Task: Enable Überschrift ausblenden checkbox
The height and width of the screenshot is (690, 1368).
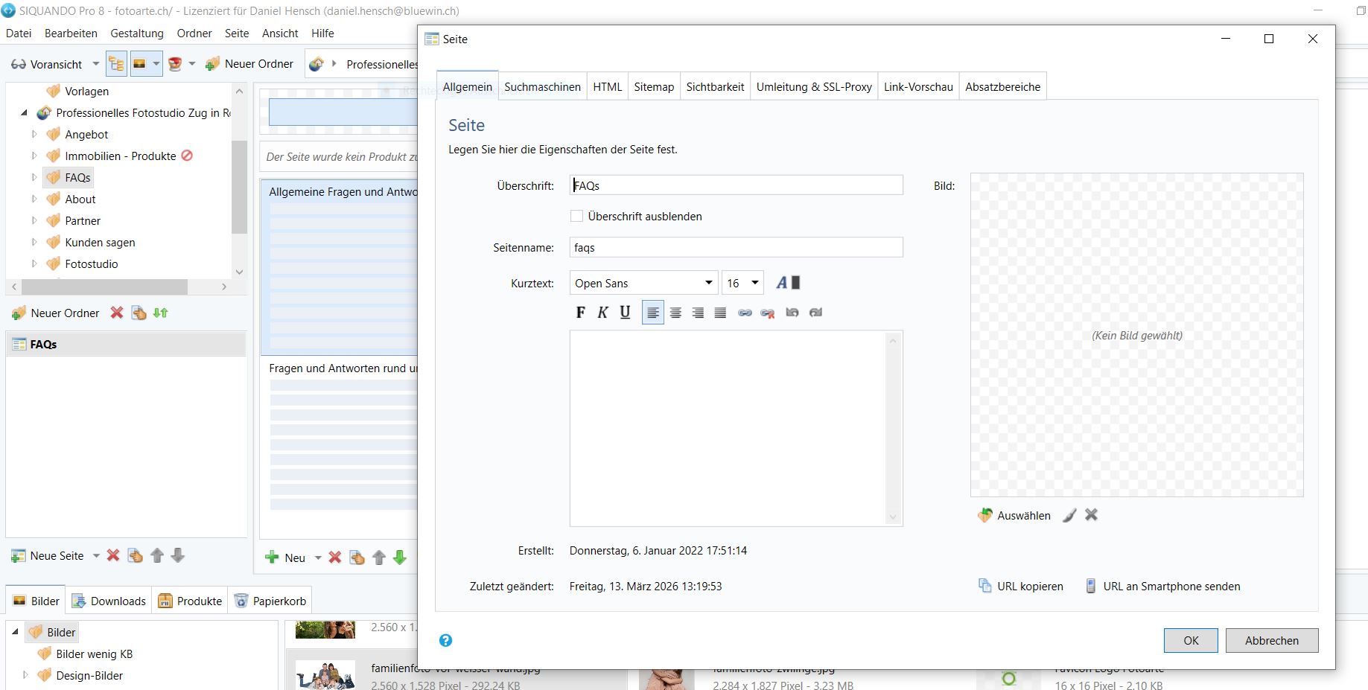Action: click(x=577, y=217)
